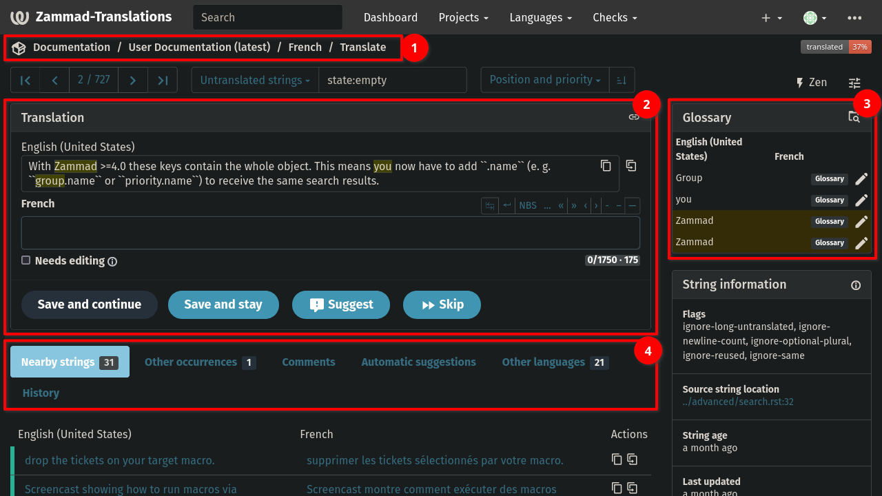This screenshot has height=496, width=882.
Task: Open Position and priority sort dropdown
Action: coord(545,80)
